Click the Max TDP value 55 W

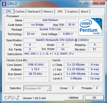tap(71, 25)
